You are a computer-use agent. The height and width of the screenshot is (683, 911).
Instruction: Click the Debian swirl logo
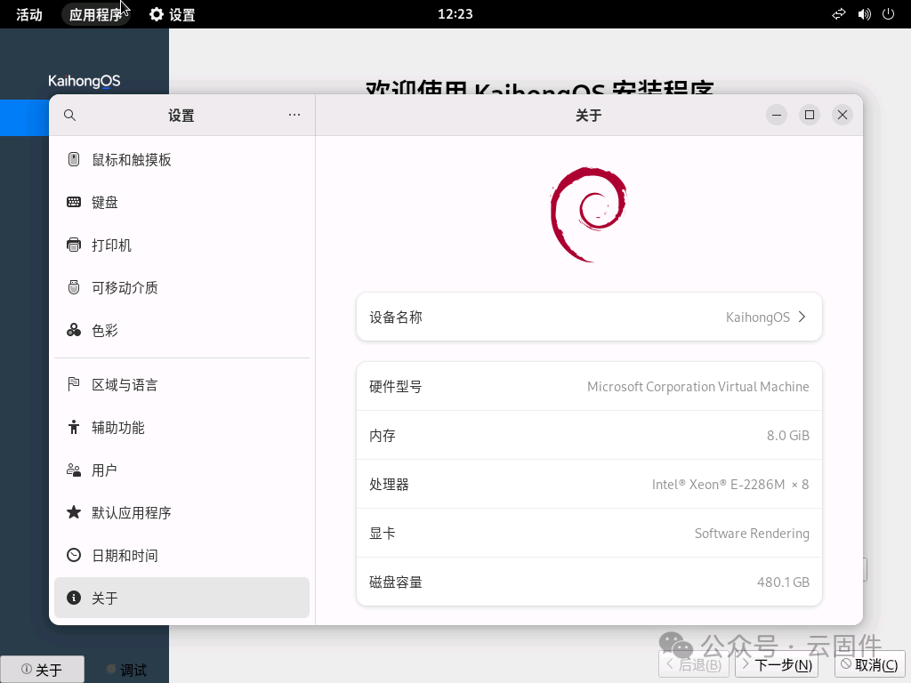589,214
